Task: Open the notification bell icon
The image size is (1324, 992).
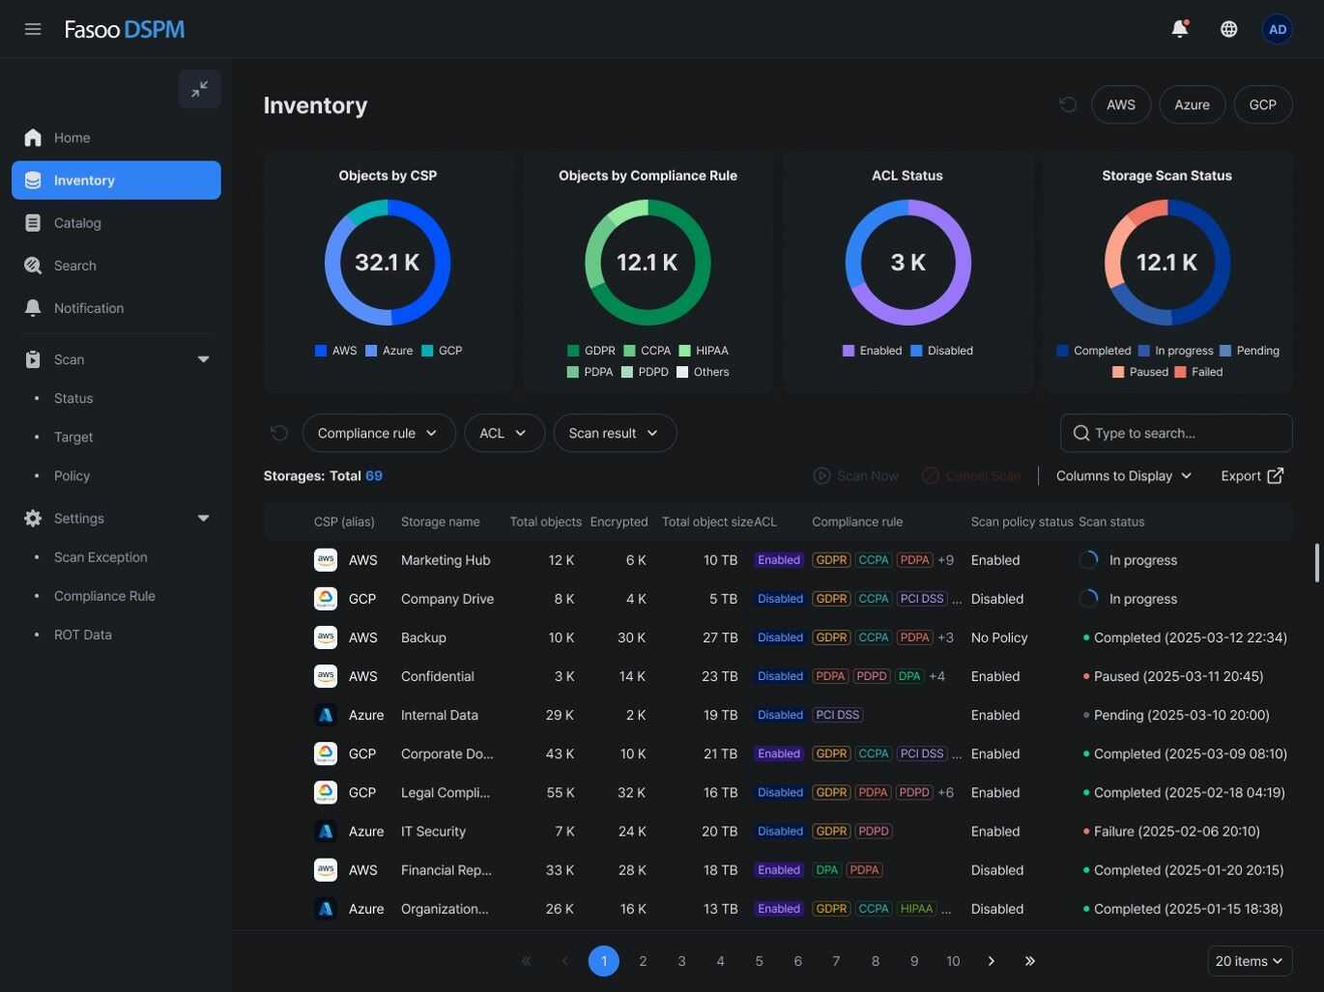Action: [1178, 27]
